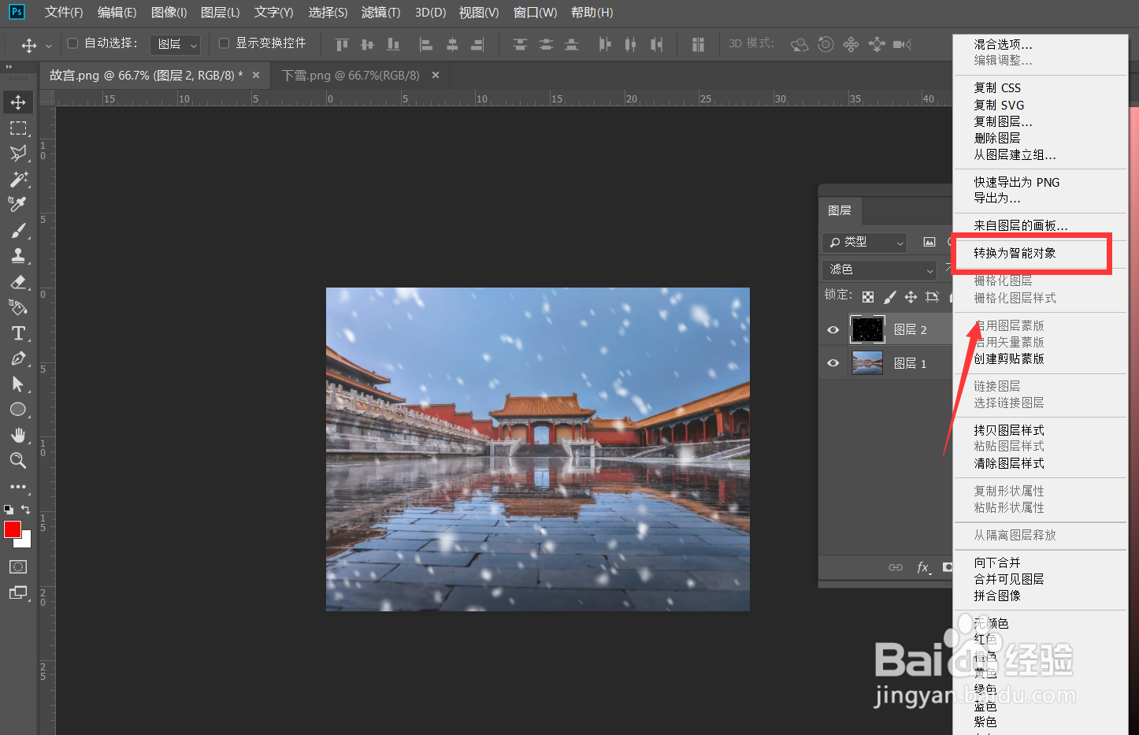Open the 类型 layer filter dropdown
The height and width of the screenshot is (735, 1139).
point(864,243)
